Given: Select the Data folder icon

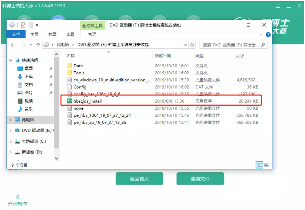Looking at the screenshot, I should click(69, 66).
